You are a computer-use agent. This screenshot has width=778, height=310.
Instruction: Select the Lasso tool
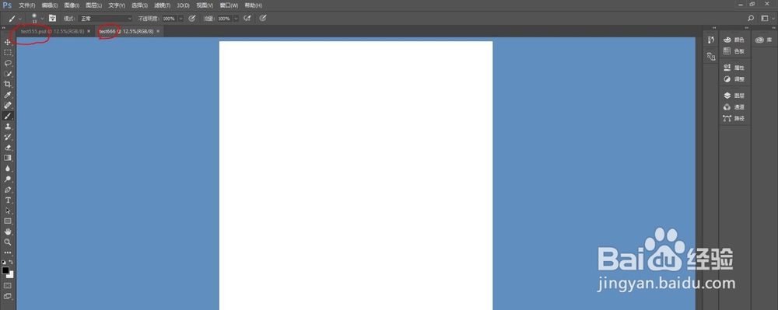(8, 64)
